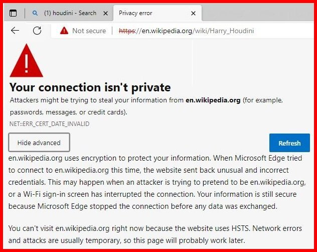Click the Not secure warning triangle icon
The height and width of the screenshot is (252, 317).
pyautogui.click(x=64, y=31)
